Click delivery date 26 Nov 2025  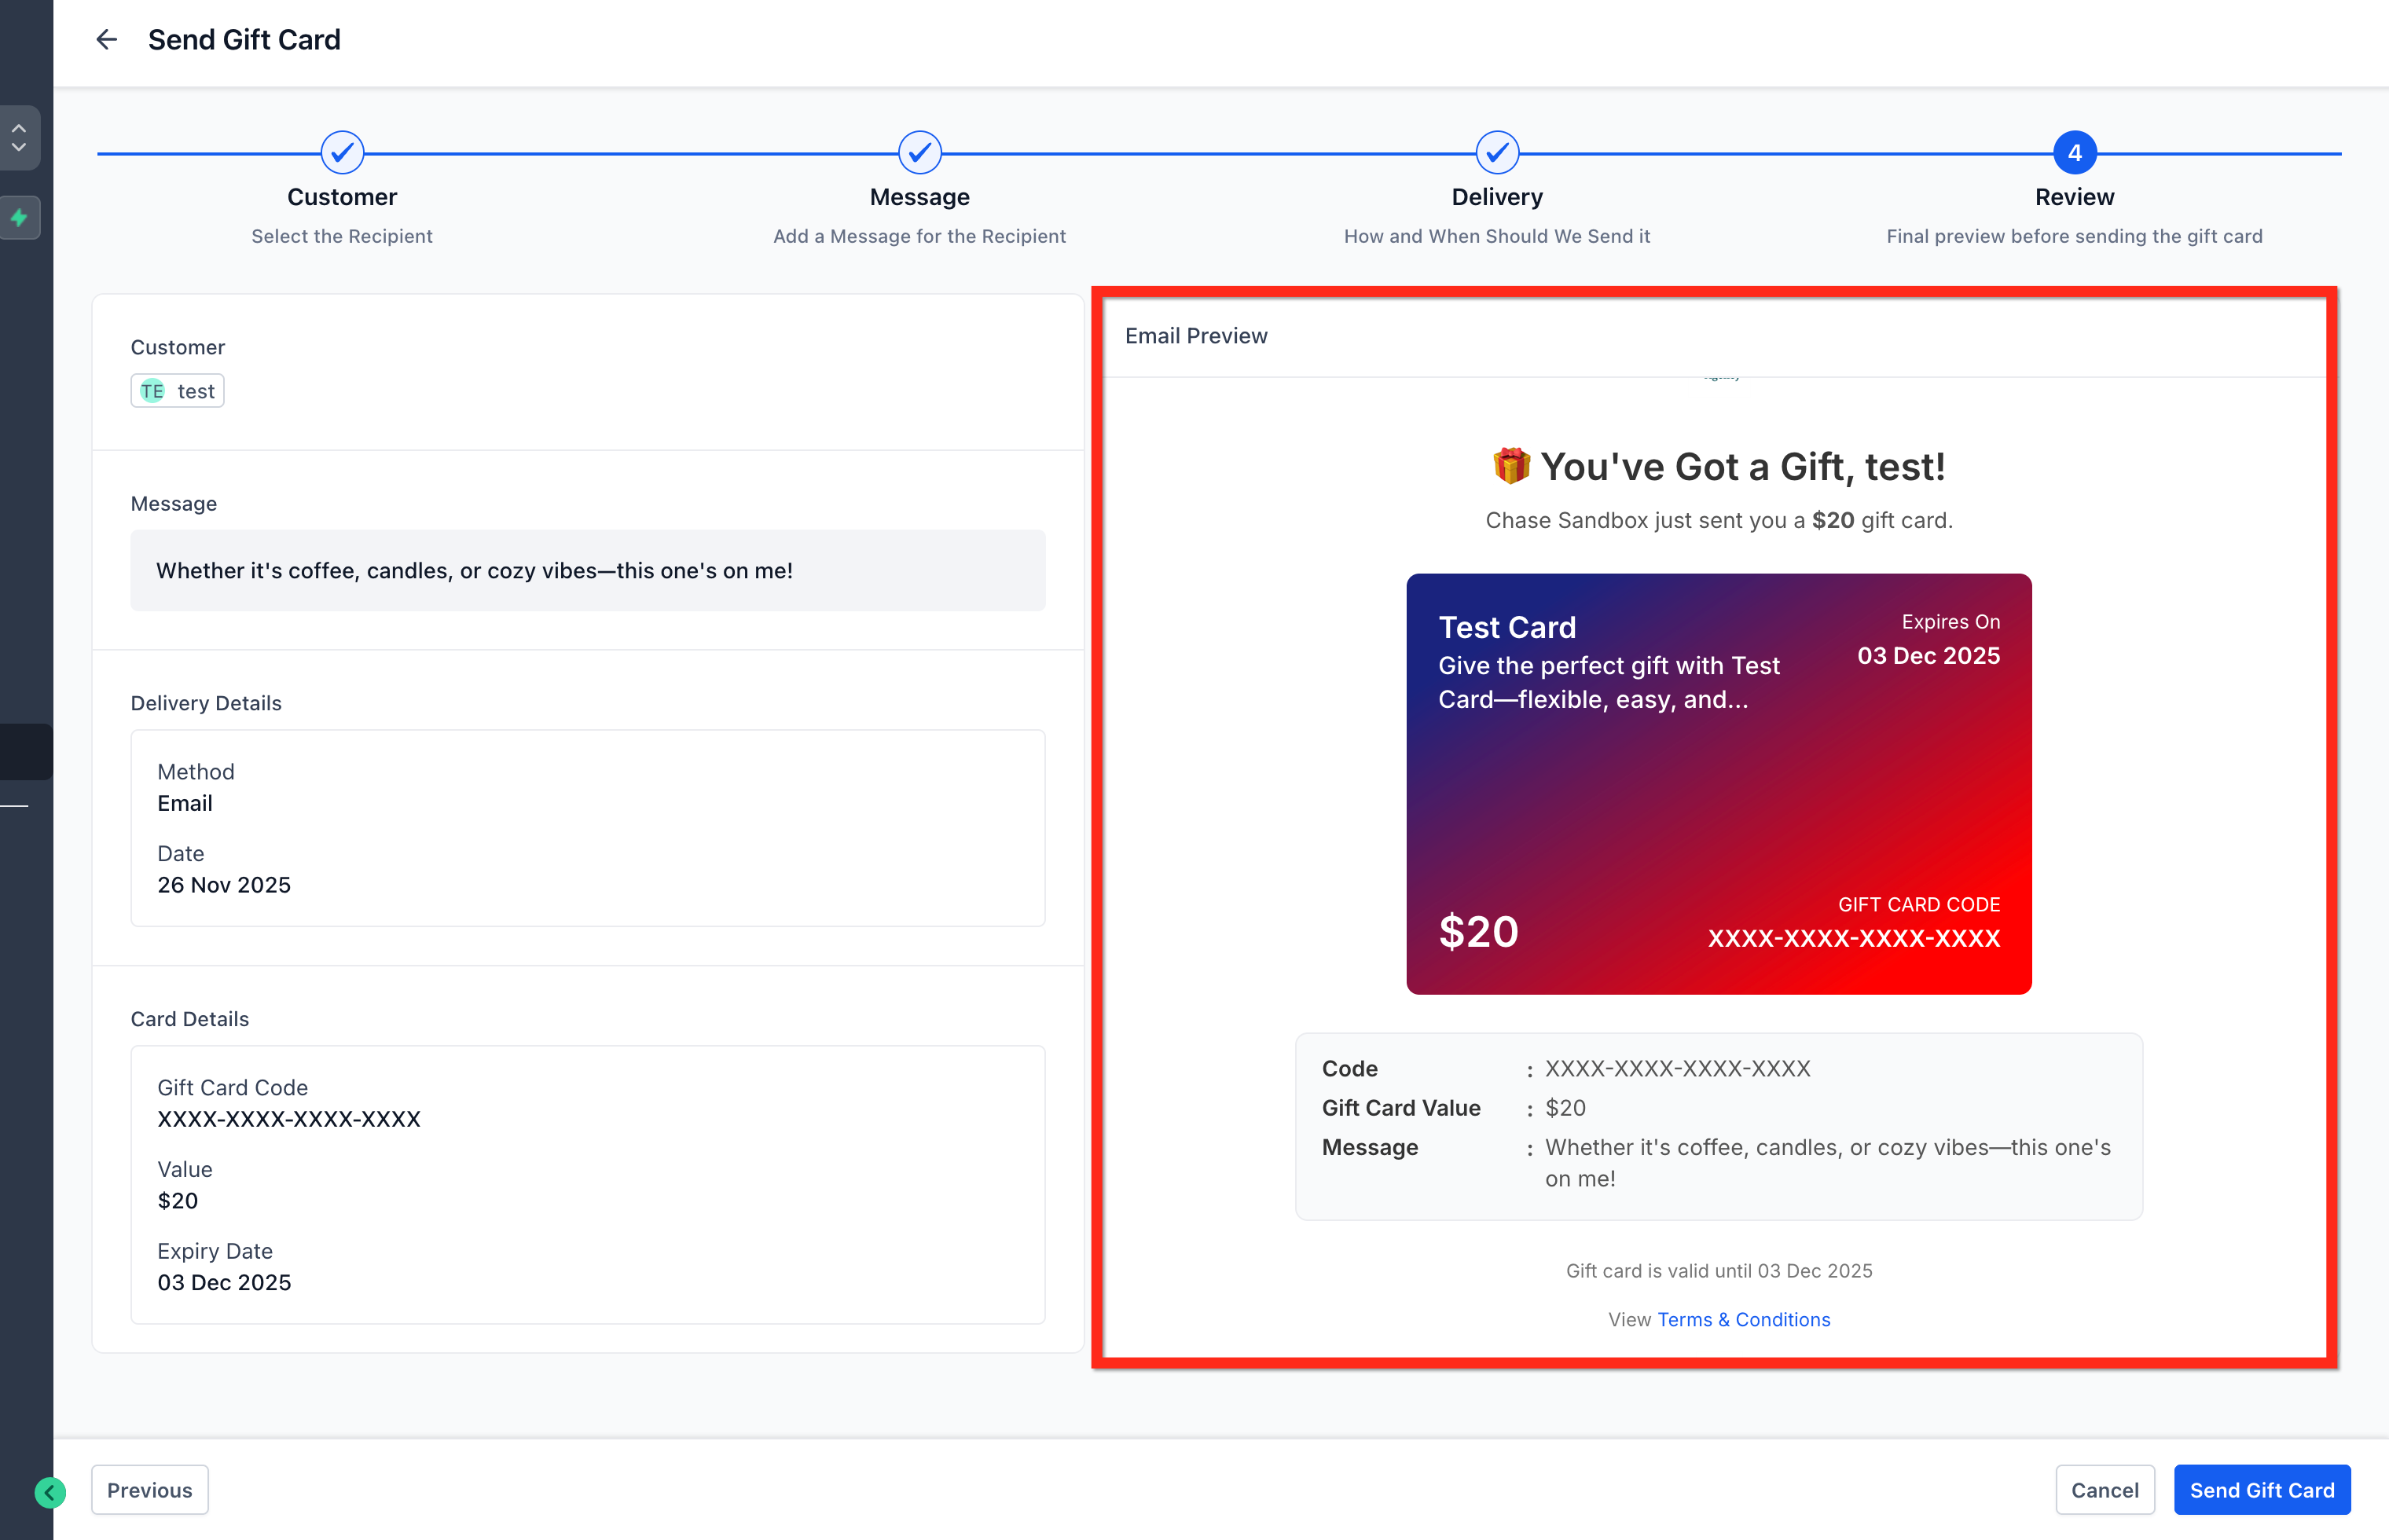click(224, 885)
